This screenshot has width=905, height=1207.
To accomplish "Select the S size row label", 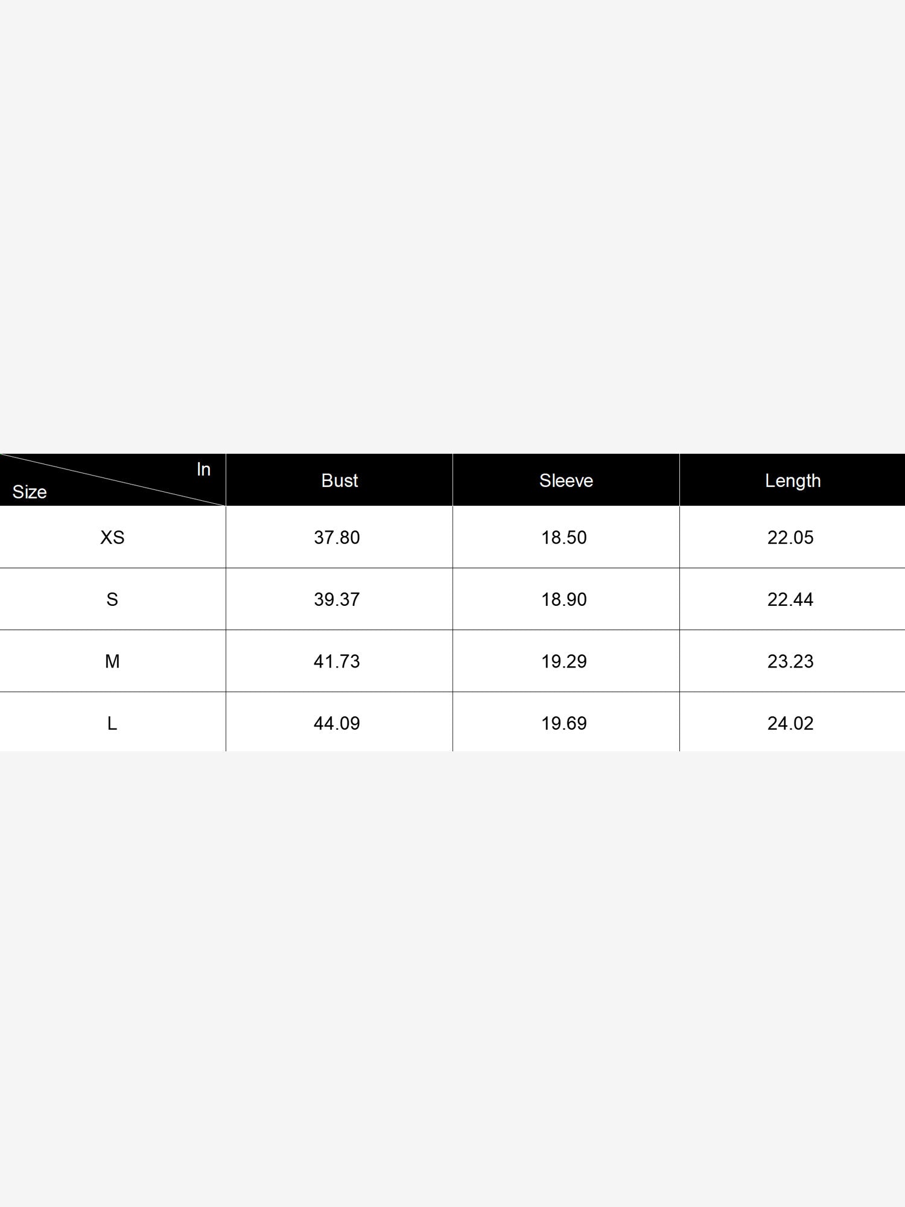I will [112, 599].
